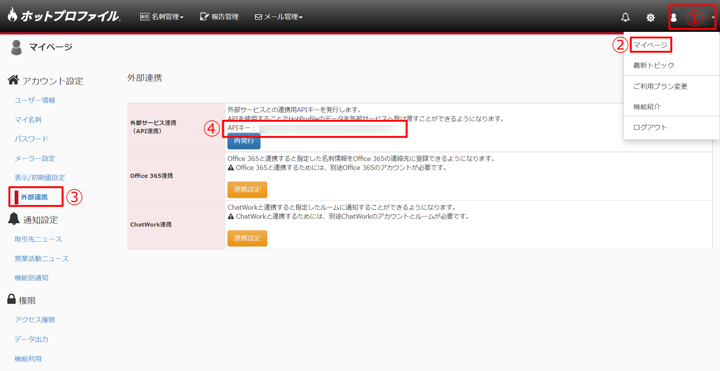The height and width of the screenshot is (371, 720).
Task: Click the ChatWork warning triangle icon
Action: [x=231, y=216]
